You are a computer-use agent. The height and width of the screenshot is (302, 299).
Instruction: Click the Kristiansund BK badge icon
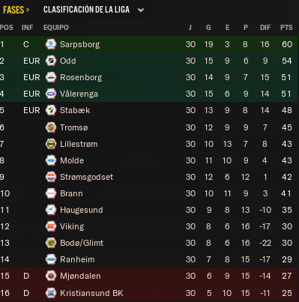click(51, 293)
